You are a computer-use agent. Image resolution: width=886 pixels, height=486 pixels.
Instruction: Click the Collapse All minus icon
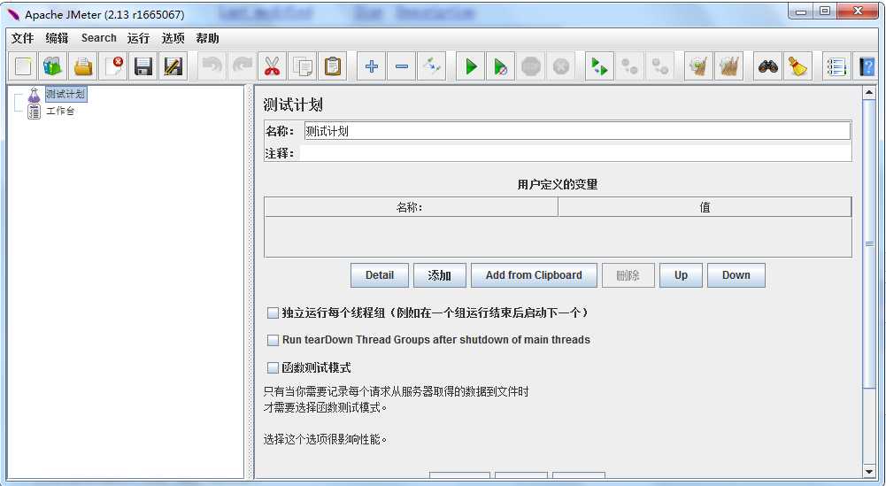pos(402,66)
